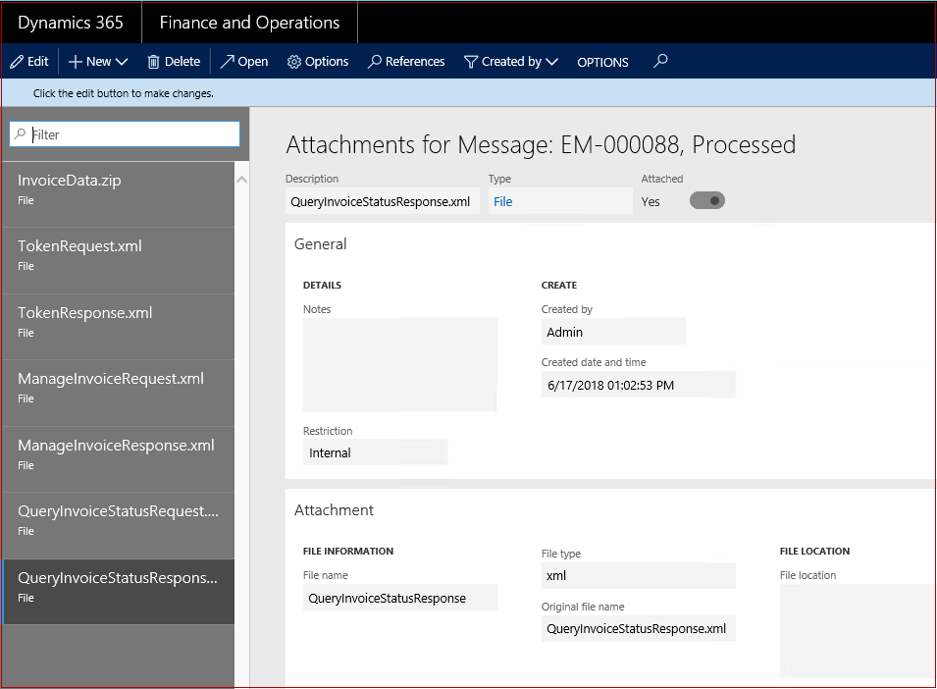Click the toolbar search magnifier icon
Image resolution: width=937 pixels, height=689 pixels.
(x=660, y=61)
